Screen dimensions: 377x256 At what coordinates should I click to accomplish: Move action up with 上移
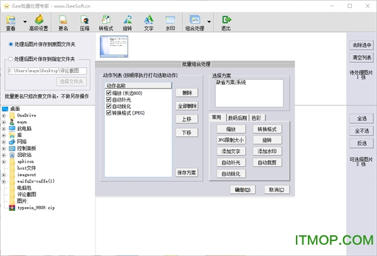click(187, 119)
